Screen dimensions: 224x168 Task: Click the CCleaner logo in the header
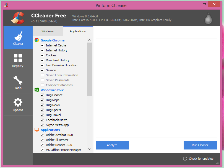tap(18, 18)
